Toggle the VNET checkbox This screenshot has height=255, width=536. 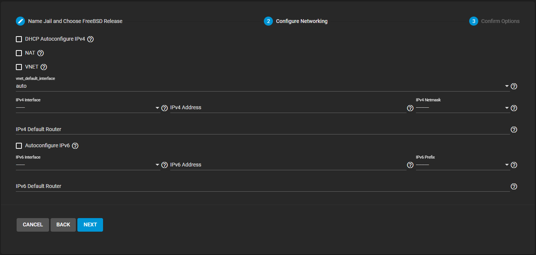tap(19, 67)
